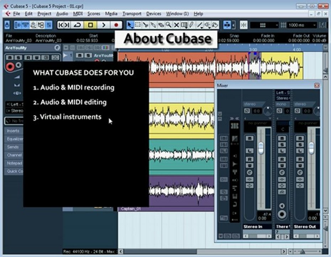
Task: Select the Split scissors tool
Action: pos(146,25)
